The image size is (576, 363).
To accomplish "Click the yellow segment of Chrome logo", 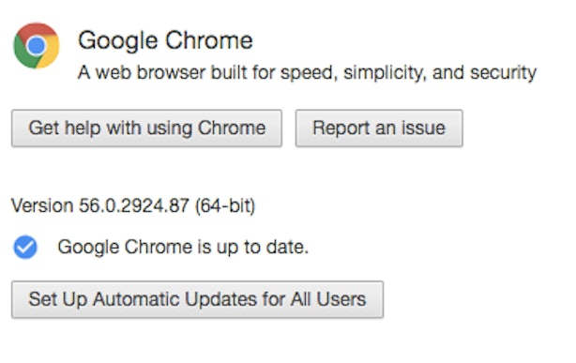I will pos(50,53).
